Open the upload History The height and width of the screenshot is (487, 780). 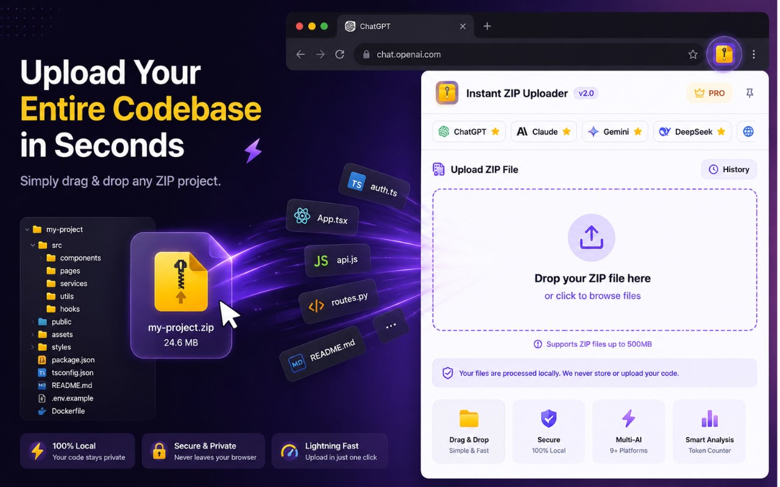coord(729,169)
